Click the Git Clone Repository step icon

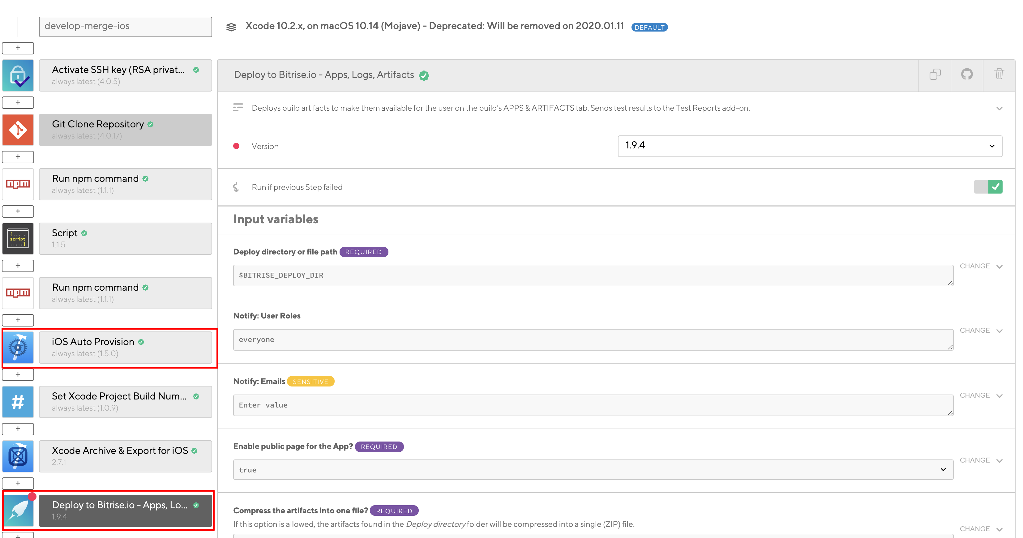click(x=18, y=130)
